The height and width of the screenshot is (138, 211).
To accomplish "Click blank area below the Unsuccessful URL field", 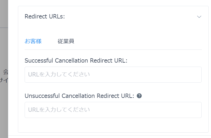I will [x=113, y=125].
